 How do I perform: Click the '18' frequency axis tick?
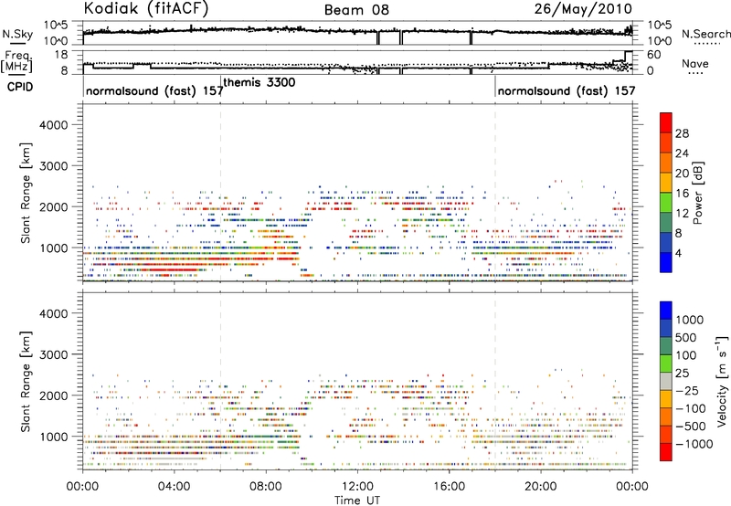[61, 55]
